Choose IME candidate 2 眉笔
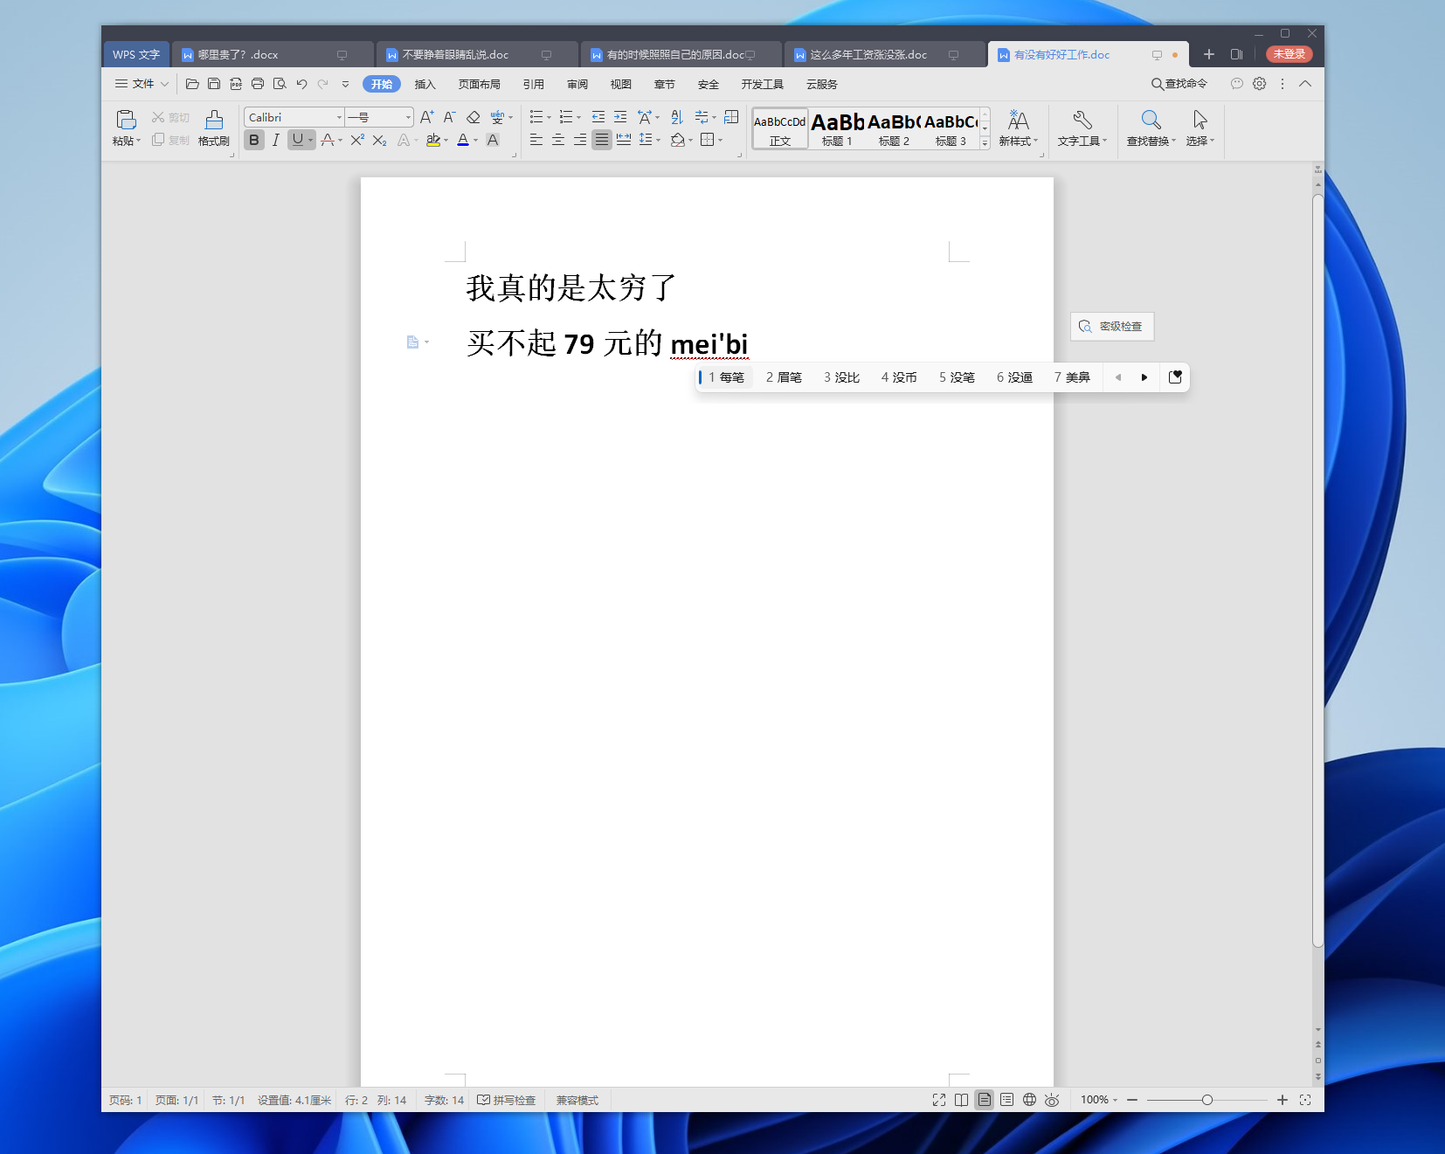 coord(784,377)
